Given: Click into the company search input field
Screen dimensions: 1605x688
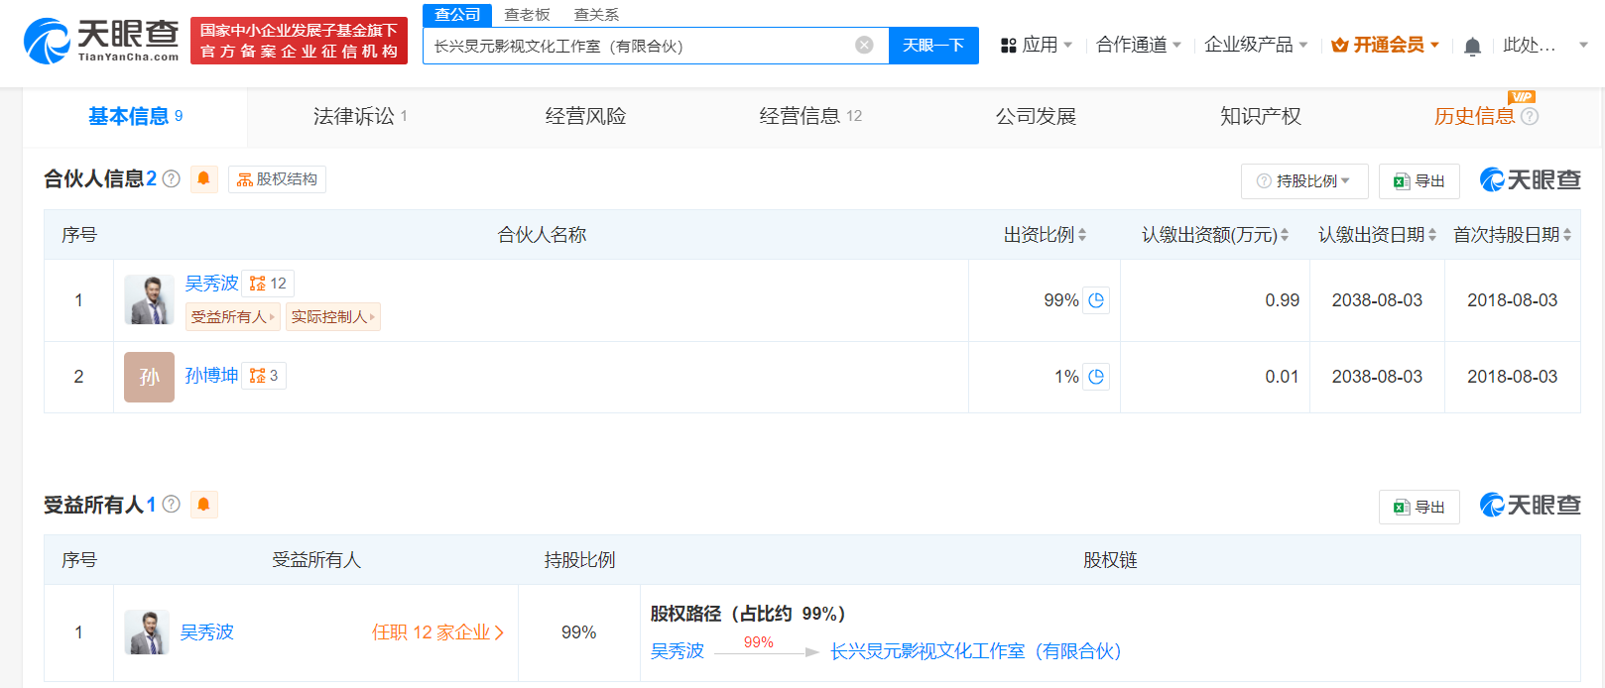Looking at the screenshot, I should (x=640, y=46).
